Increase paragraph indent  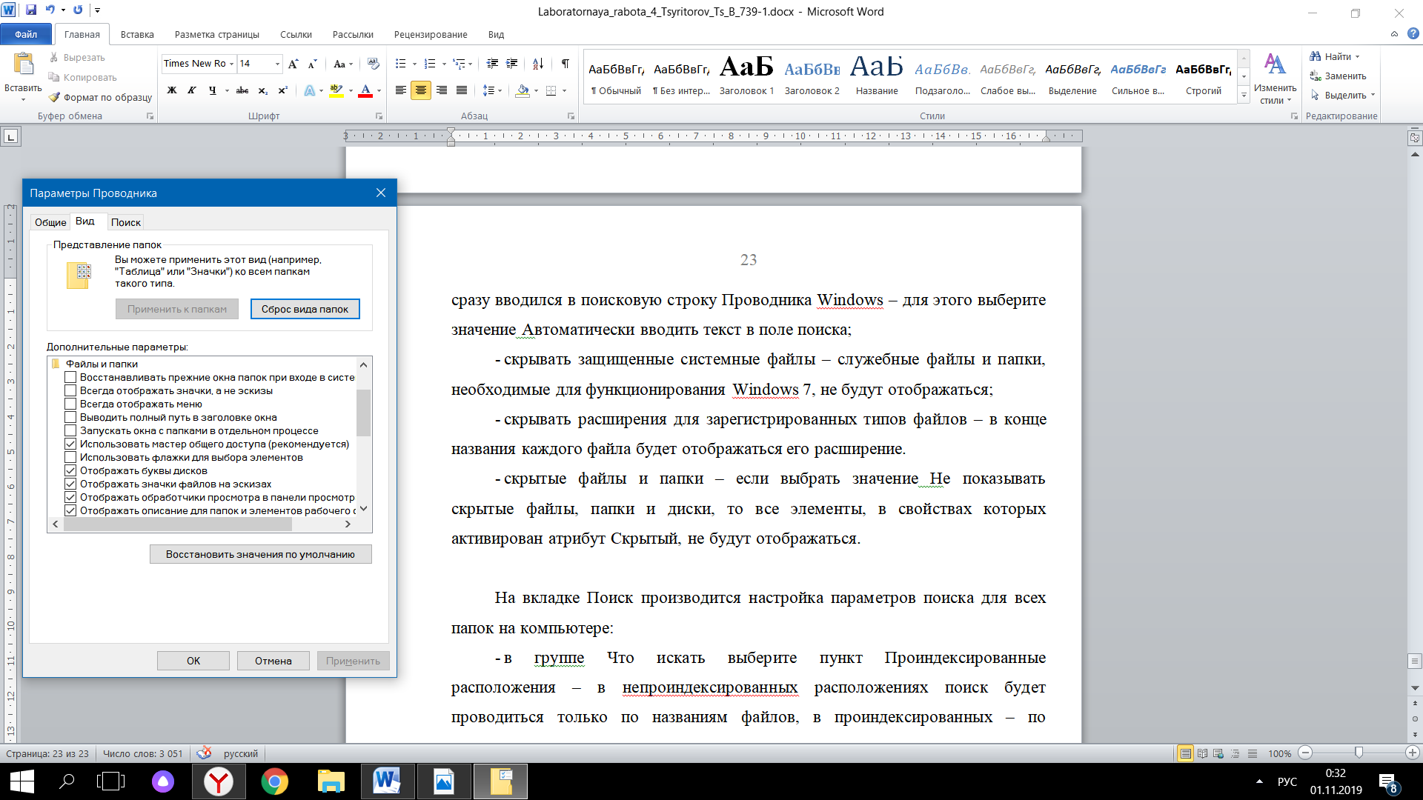[511, 64]
